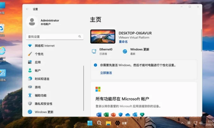Screen dimensions: 214x128
Task: Click the Word icon in the Microsoft account card
Action: (x=99, y=115)
